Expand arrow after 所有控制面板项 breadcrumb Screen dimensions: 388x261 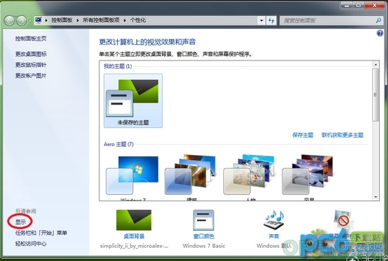[x=125, y=20]
